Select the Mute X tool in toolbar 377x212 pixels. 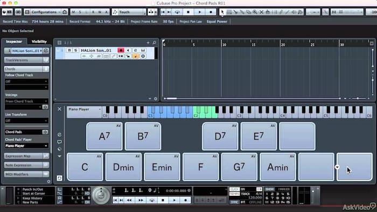[261, 12]
